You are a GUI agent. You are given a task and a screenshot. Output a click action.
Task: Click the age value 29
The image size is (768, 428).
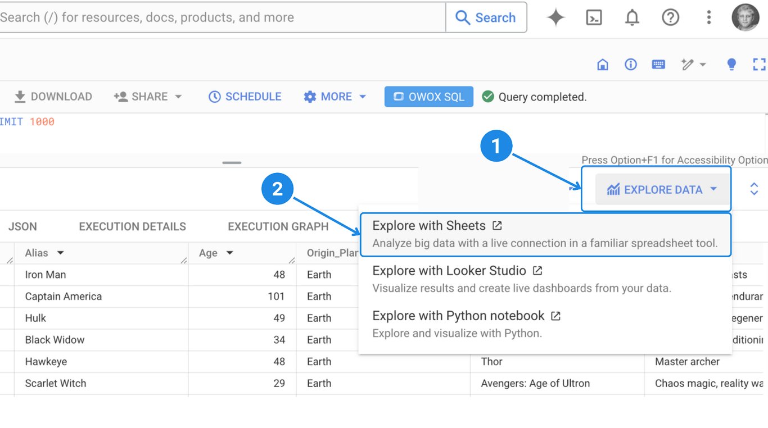coord(279,383)
